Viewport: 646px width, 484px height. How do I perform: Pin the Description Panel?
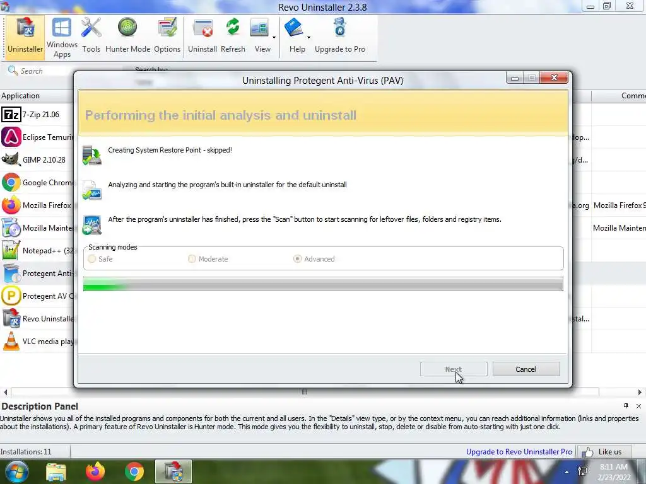point(626,406)
